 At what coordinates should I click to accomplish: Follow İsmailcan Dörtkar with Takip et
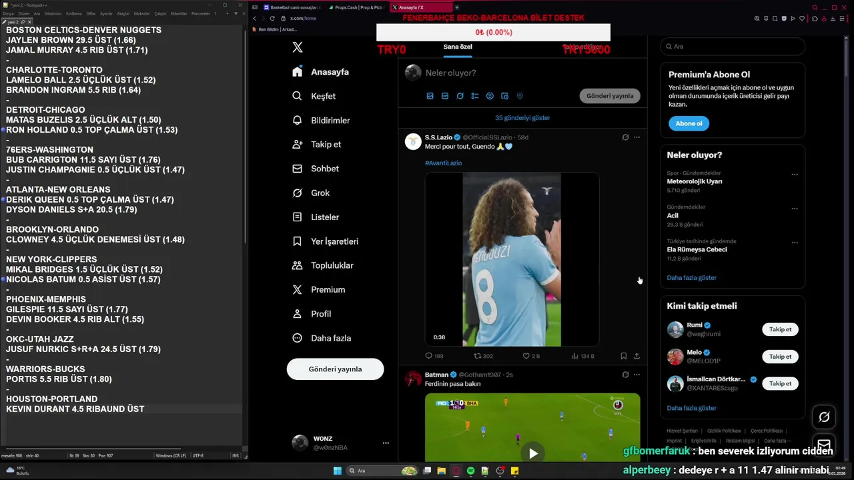tap(780, 383)
